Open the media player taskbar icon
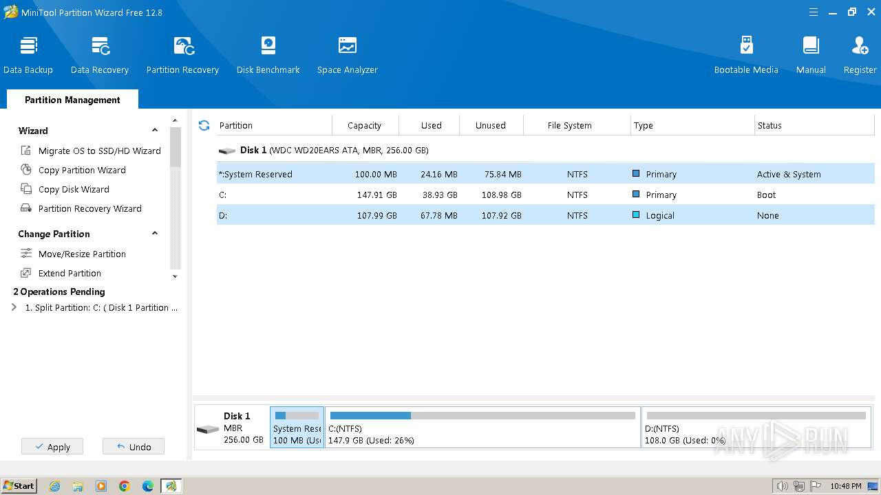The width and height of the screenshot is (881, 495). point(101,486)
